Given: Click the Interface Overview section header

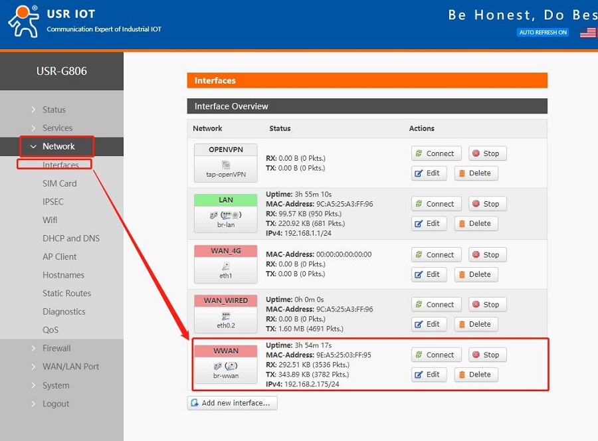Looking at the screenshot, I should point(367,106).
